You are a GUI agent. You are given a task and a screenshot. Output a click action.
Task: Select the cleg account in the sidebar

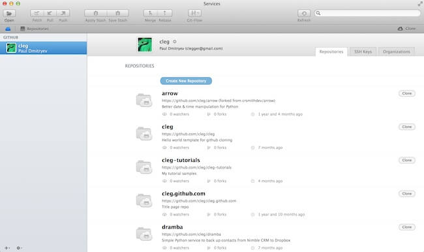(43, 48)
